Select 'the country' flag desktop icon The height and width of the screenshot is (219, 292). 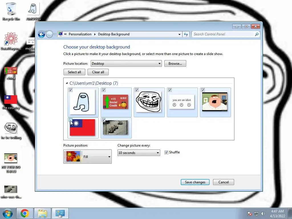[x=11, y=102]
